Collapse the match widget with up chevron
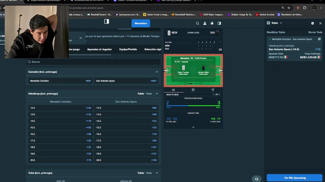 [193, 127]
